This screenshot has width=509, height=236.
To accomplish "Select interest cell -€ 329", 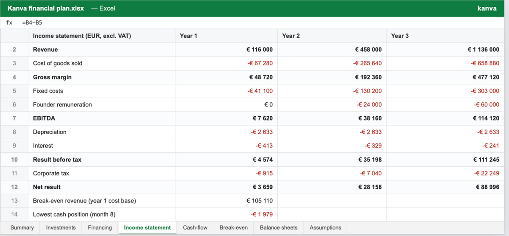I will [331, 146].
